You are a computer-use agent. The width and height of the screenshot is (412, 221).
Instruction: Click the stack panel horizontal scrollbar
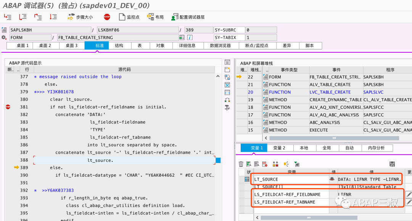pyautogui.click(x=334, y=138)
